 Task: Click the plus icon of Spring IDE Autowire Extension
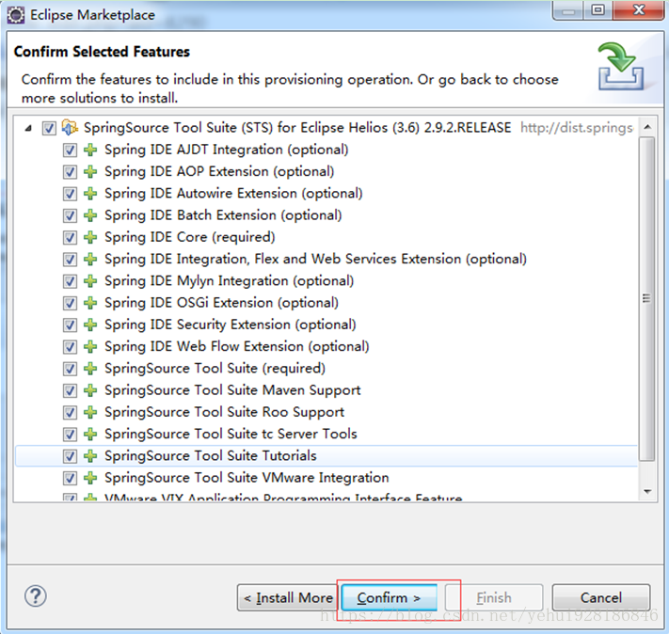click(x=90, y=193)
